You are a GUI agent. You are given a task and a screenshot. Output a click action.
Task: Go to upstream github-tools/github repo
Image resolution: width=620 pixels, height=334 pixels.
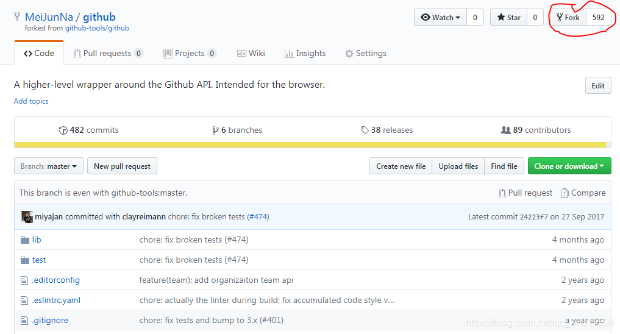pyautogui.click(x=97, y=28)
